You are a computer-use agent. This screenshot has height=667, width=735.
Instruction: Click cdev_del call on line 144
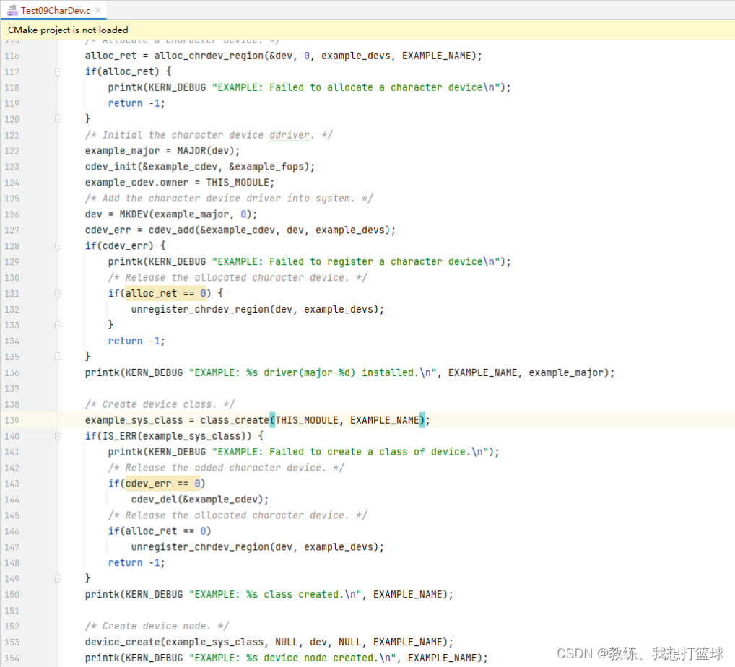click(x=155, y=500)
